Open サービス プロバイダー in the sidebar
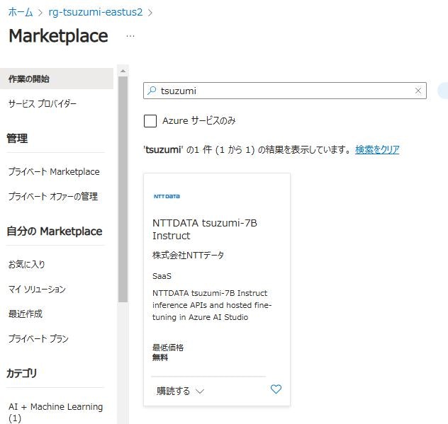The width and height of the screenshot is (448, 424). coord(43,103)
